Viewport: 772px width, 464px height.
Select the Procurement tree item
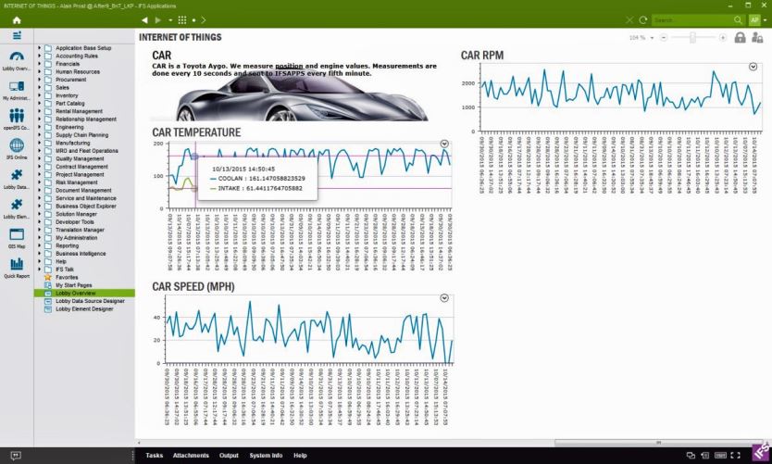[x=70, y=80]
